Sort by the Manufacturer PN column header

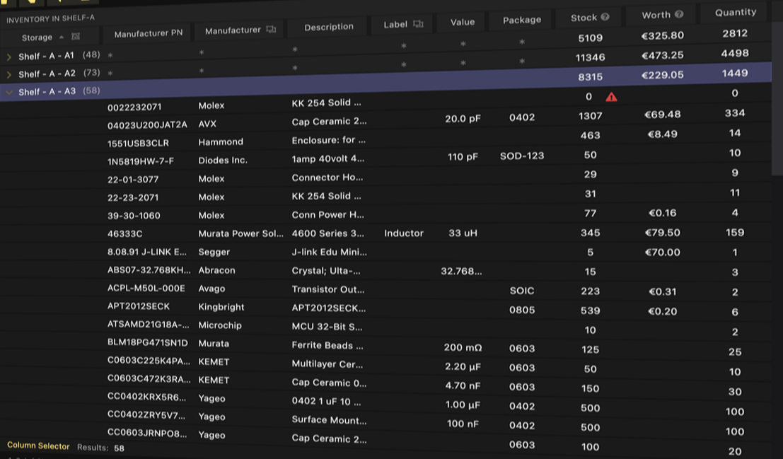coord(148,33)
